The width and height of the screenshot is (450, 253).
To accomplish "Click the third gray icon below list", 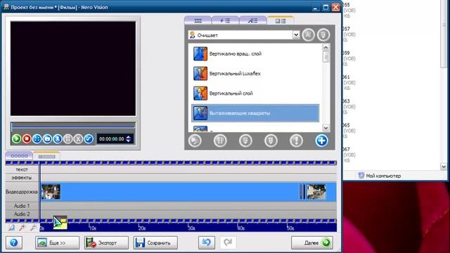I will [x=245, y=141].
